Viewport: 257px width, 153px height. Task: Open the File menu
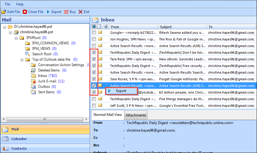[8, 4]
